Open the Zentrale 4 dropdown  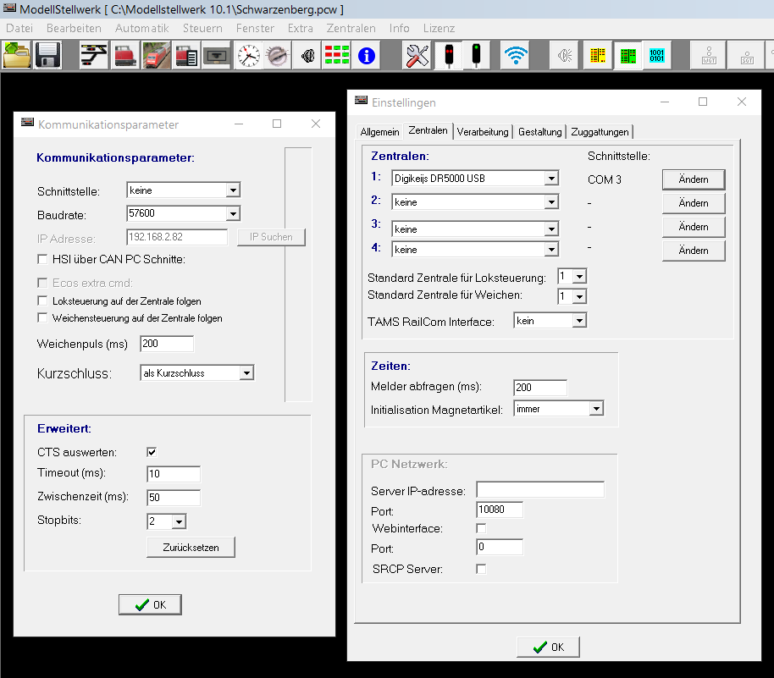pyautogui.click(x=475, y=249)
